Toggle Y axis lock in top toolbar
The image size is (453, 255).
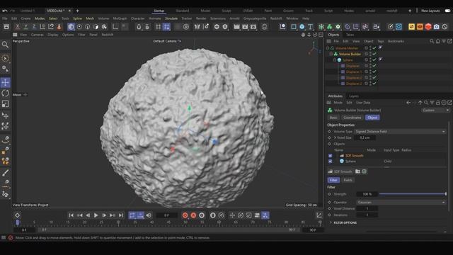[25, 27]
